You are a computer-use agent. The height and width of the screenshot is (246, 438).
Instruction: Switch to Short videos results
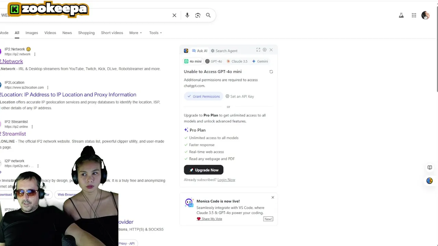112,33
